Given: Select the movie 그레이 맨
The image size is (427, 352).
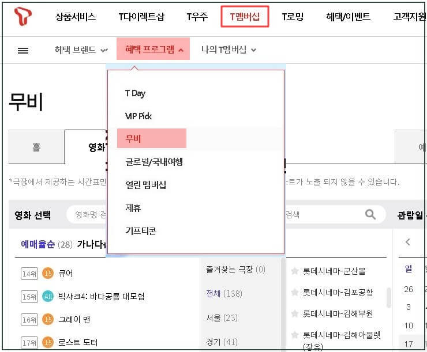Looking at the screenshot, I should point(74,319).
